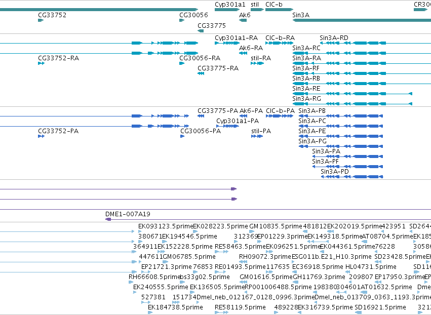Open the ESG011b.E21_H10.3prime EST label
The image size is (431, 315).
click(332, 257)
